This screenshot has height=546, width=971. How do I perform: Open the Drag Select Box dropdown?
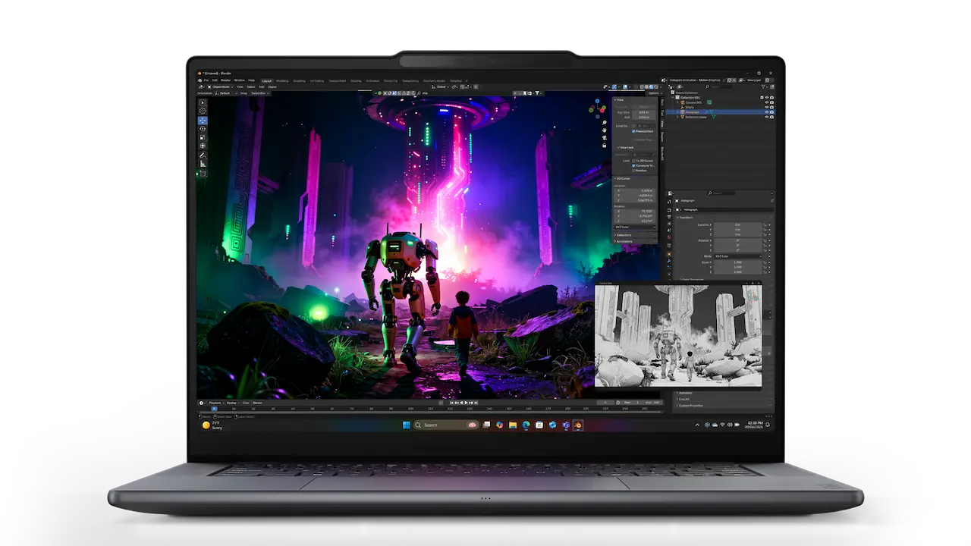[x=260, y=93]
